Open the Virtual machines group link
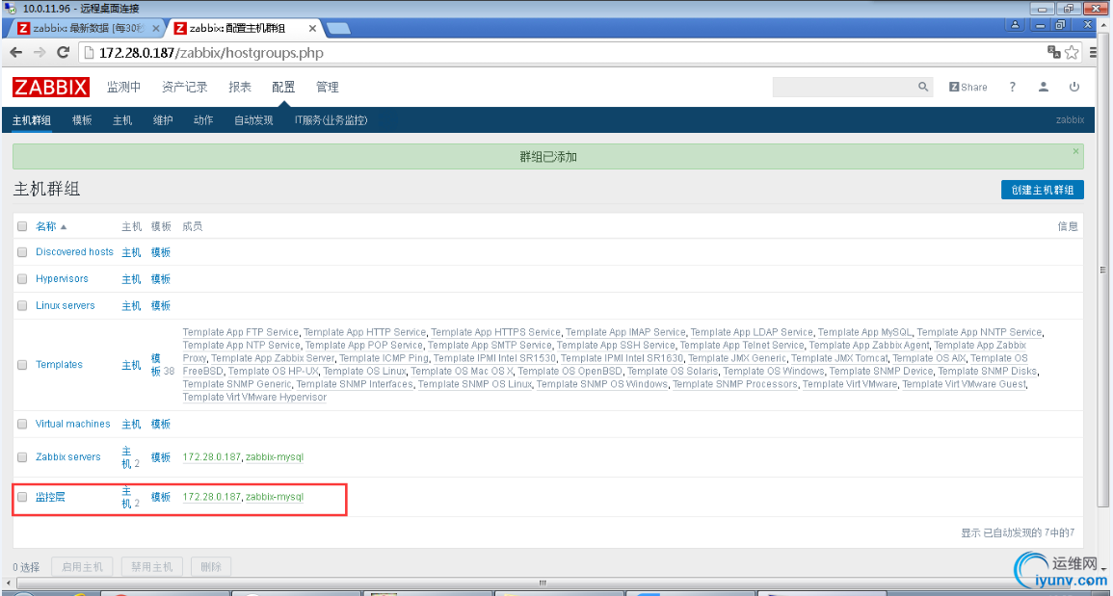 click(73, 425)
